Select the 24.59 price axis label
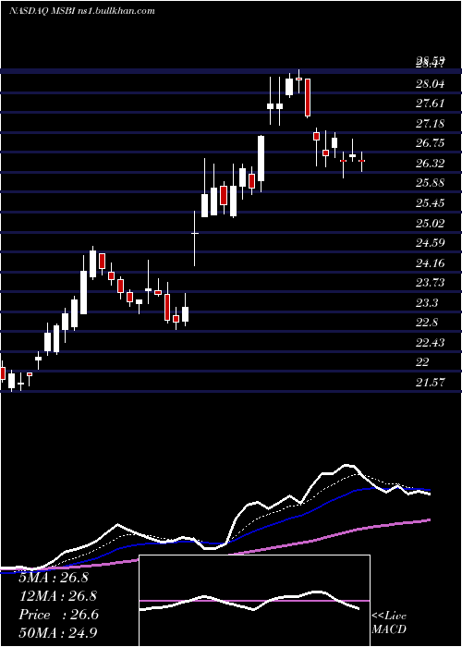The width and height of the screenshot is (462, 647). point(430,242)
